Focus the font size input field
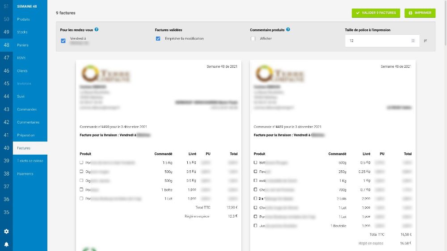447x251 pixels. click(x=378, y=41)
